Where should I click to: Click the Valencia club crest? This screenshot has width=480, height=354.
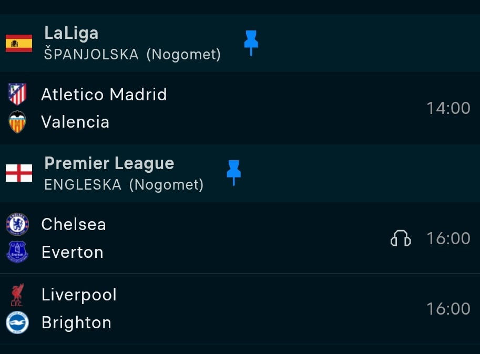click(x=17, y=122)
